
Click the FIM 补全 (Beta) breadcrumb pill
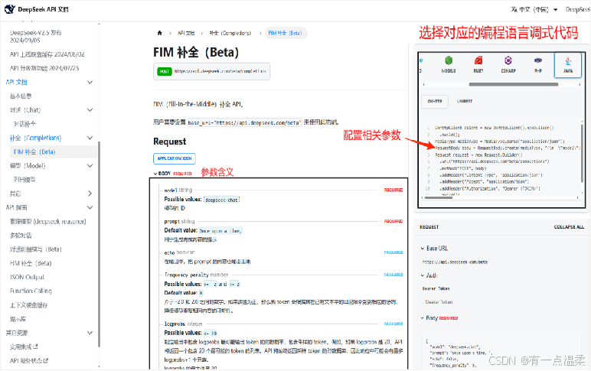(286, 33)
